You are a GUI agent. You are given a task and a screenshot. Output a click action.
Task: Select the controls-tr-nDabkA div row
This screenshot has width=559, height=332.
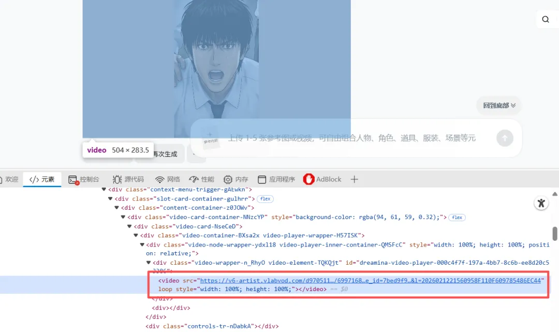point(212,326)
